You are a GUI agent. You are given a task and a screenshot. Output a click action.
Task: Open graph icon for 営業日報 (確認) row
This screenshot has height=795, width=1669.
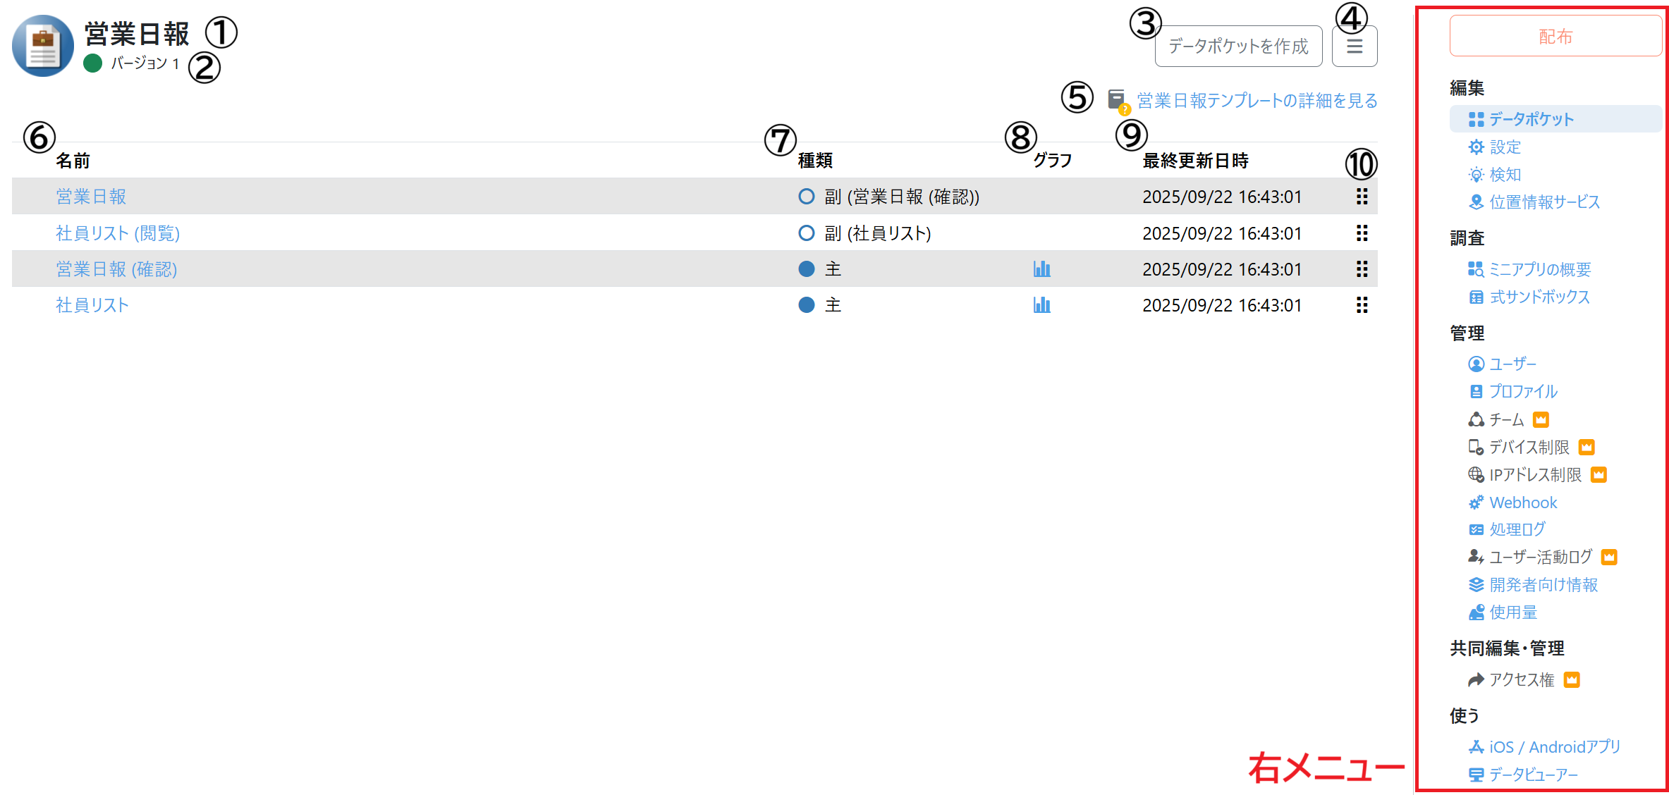coord(1041,269)
